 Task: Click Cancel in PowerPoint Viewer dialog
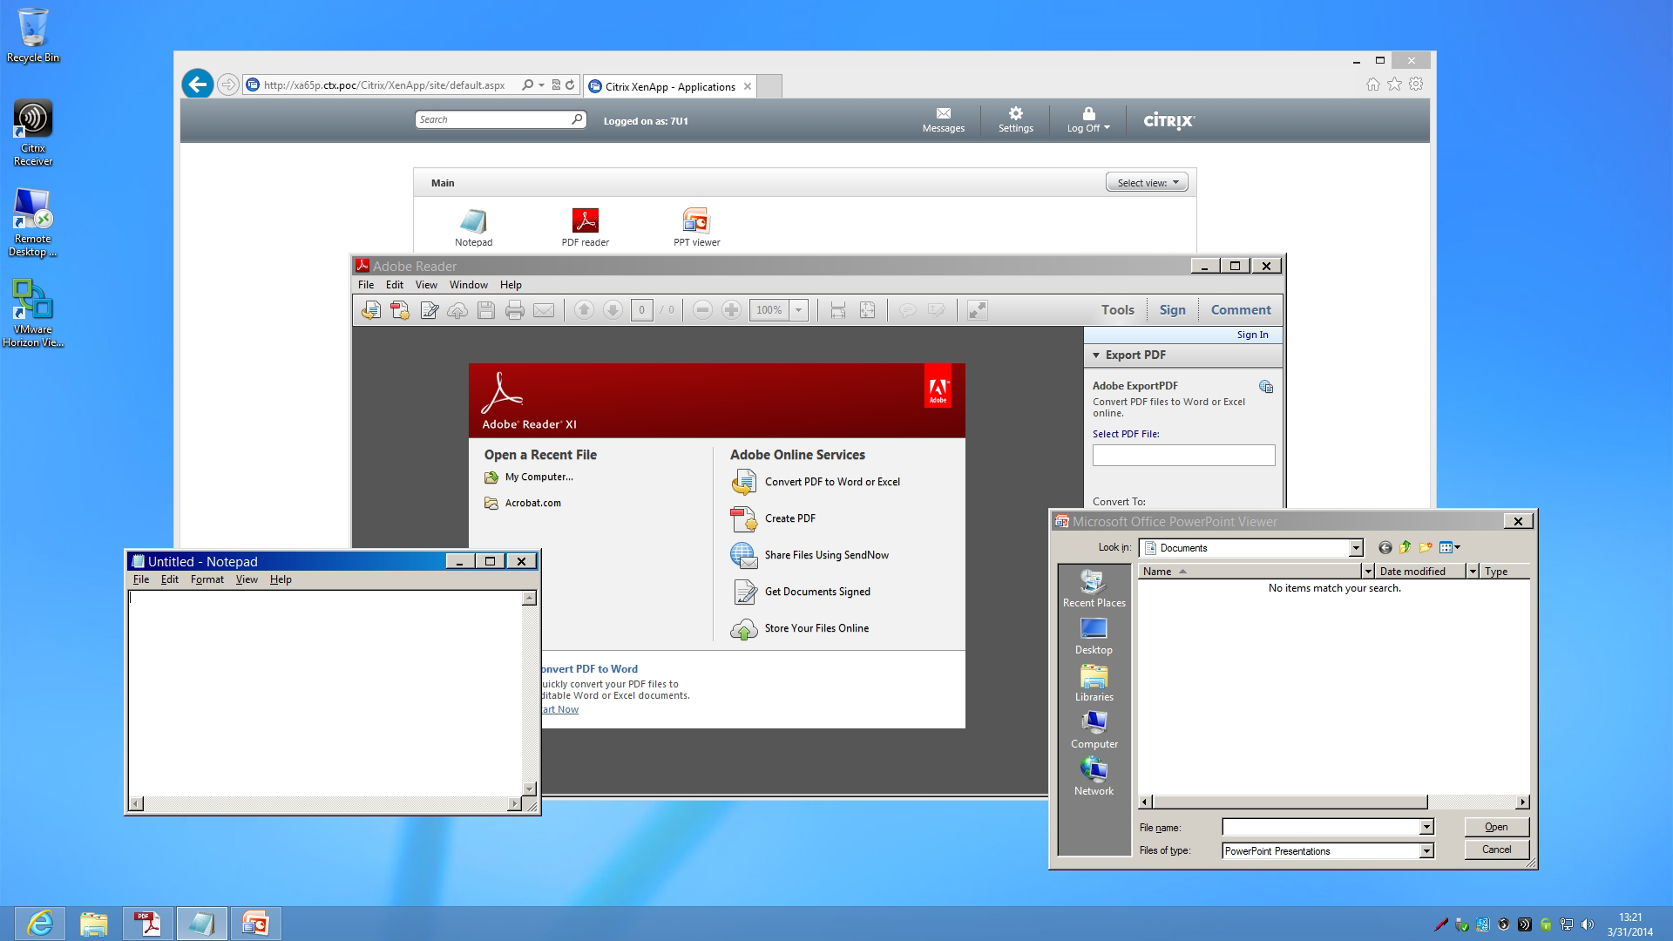[1496, 850]
